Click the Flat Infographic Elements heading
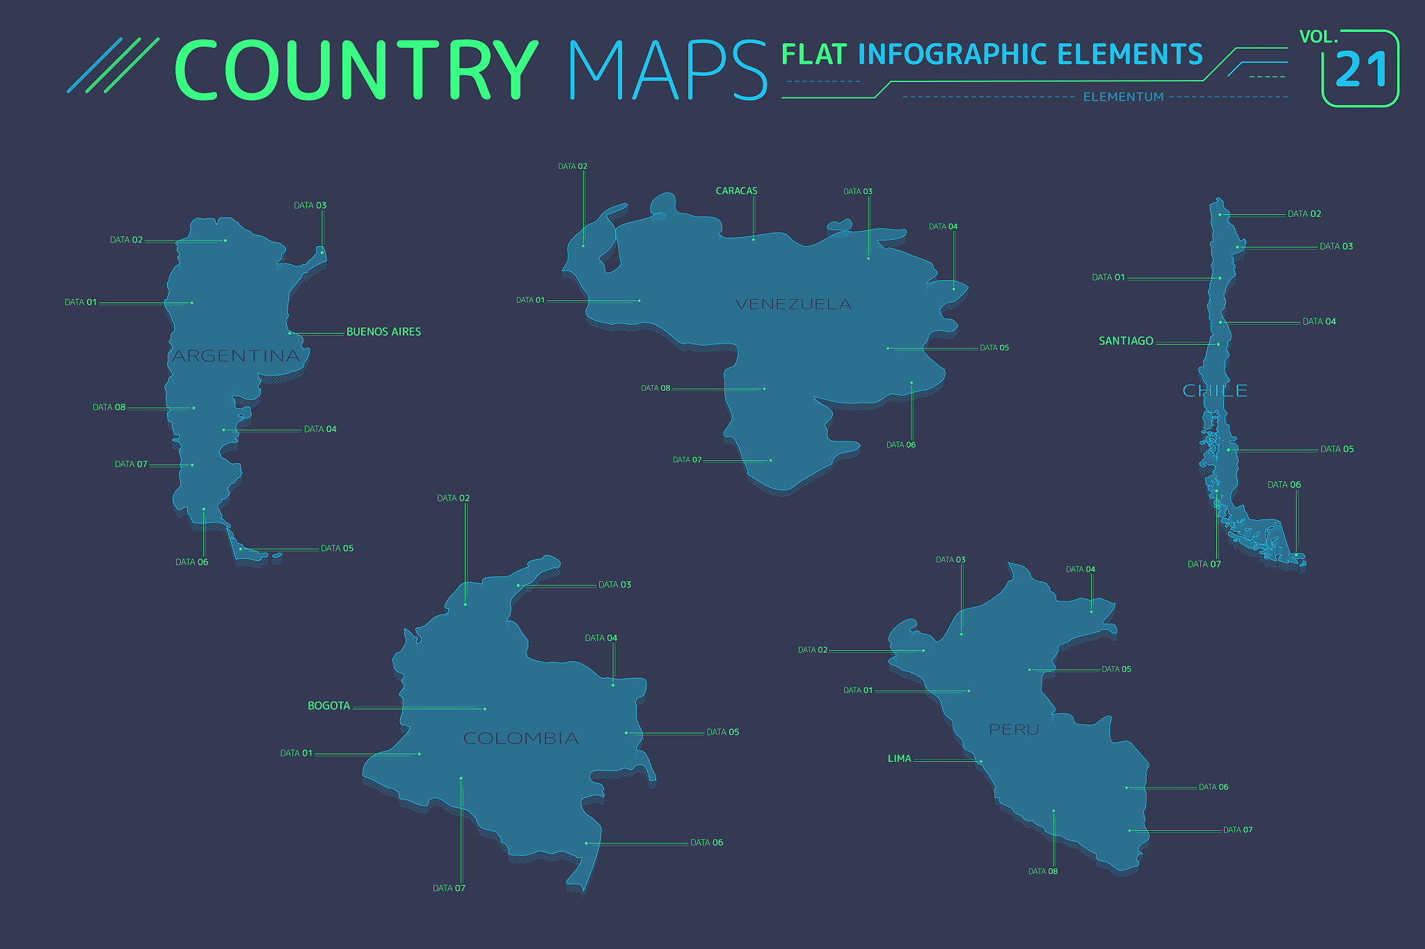 coord(992,54)
